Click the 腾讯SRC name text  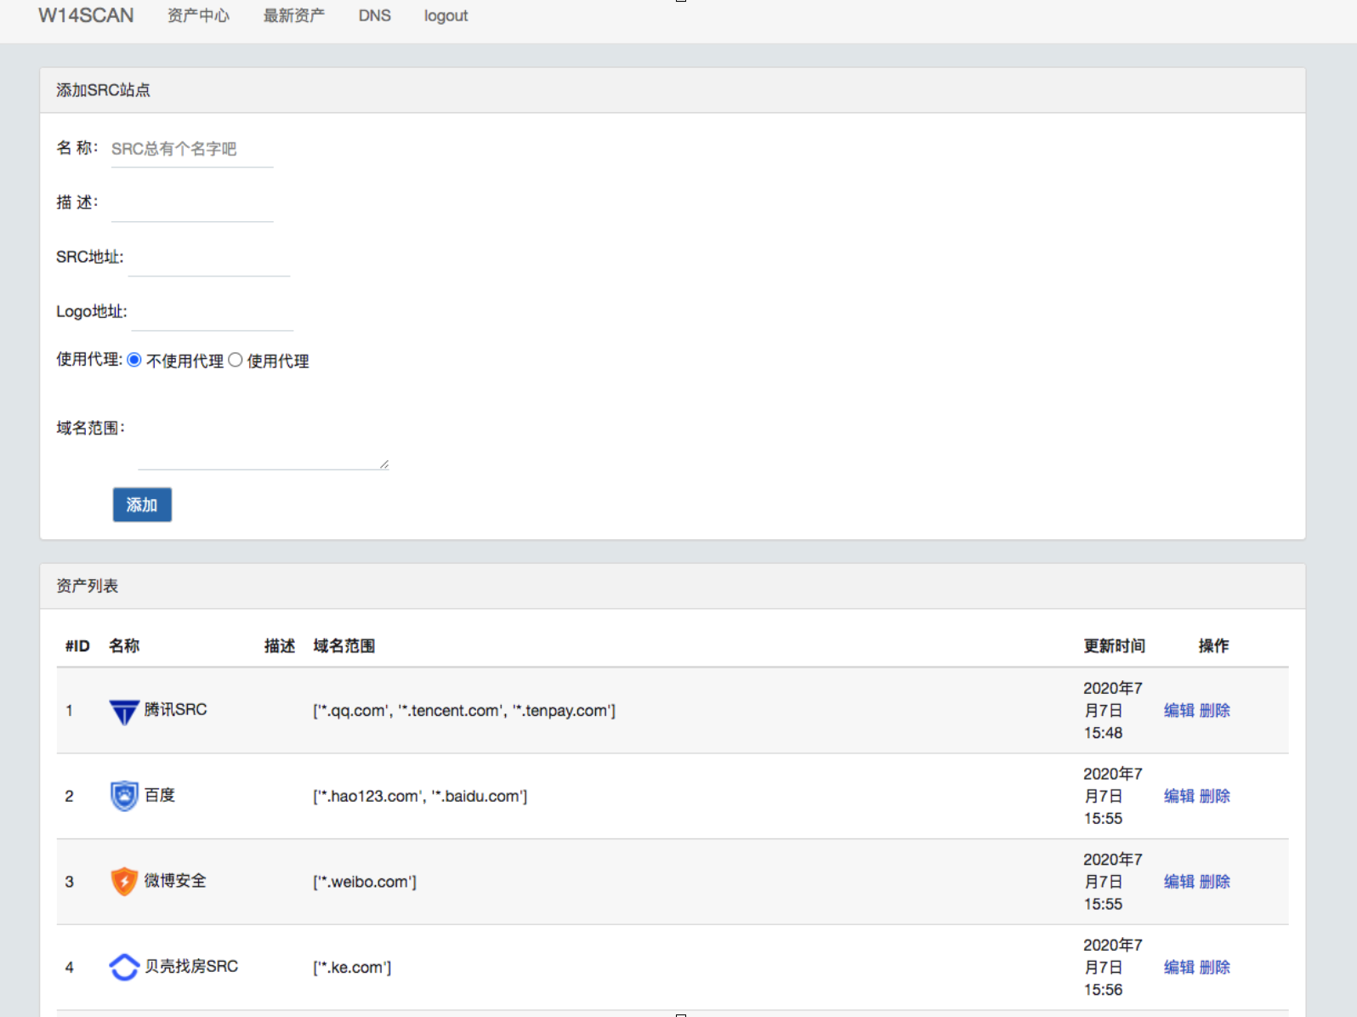pyautogui.click(x=175, y=709)
